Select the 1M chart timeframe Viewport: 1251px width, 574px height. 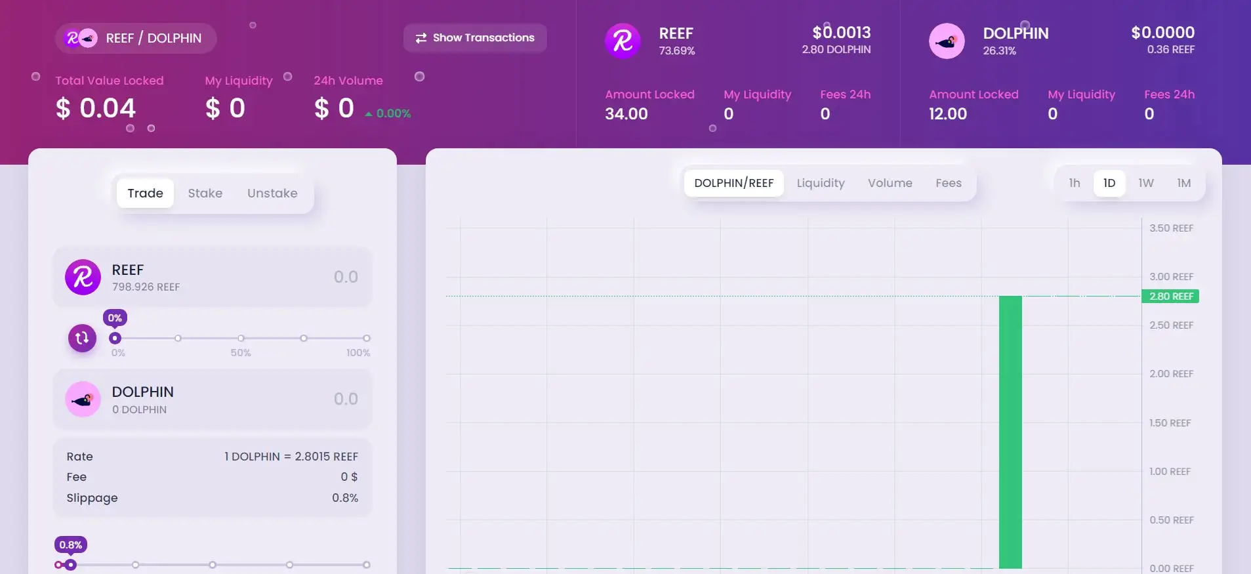click(1183, 183)
